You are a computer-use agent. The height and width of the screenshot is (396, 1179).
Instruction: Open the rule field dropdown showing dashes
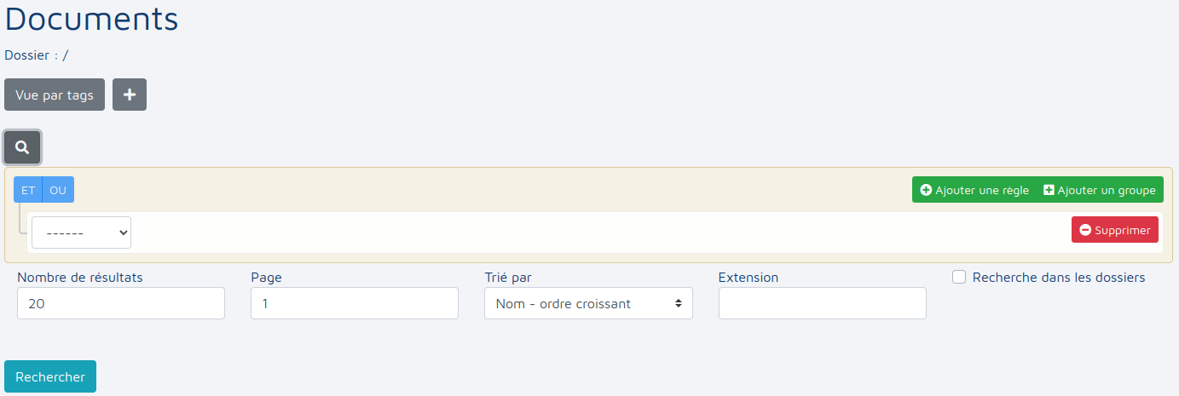coord(81,232)
